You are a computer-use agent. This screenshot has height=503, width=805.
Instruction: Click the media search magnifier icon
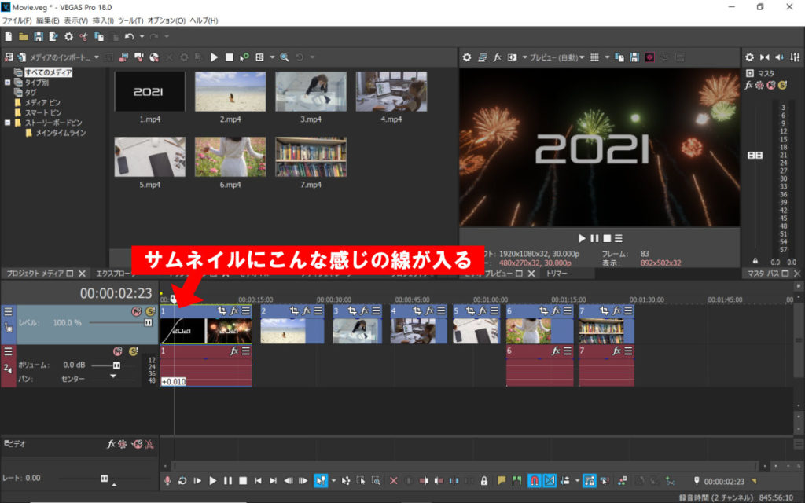[x=284, y=57]
